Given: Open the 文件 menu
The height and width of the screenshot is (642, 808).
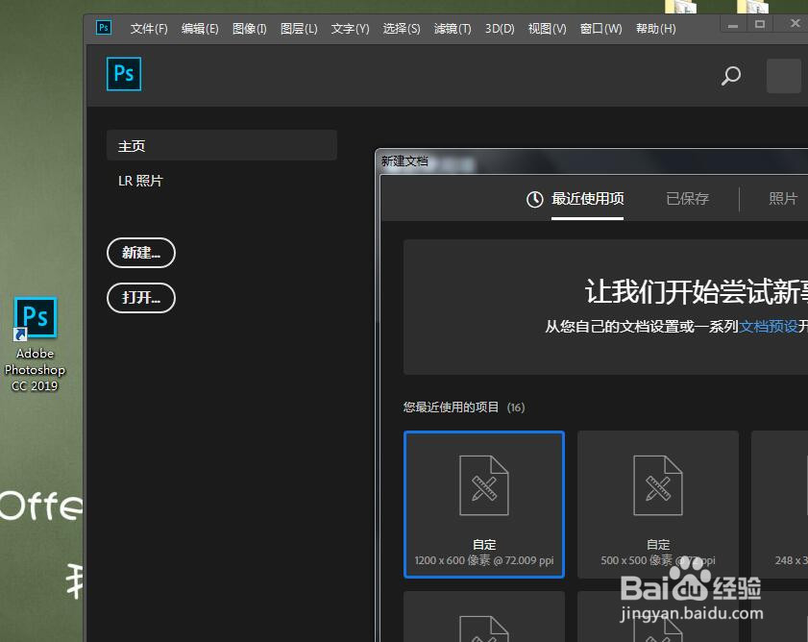Looking at the screenshot, I should pyautogui.click(x=148, y=28).
